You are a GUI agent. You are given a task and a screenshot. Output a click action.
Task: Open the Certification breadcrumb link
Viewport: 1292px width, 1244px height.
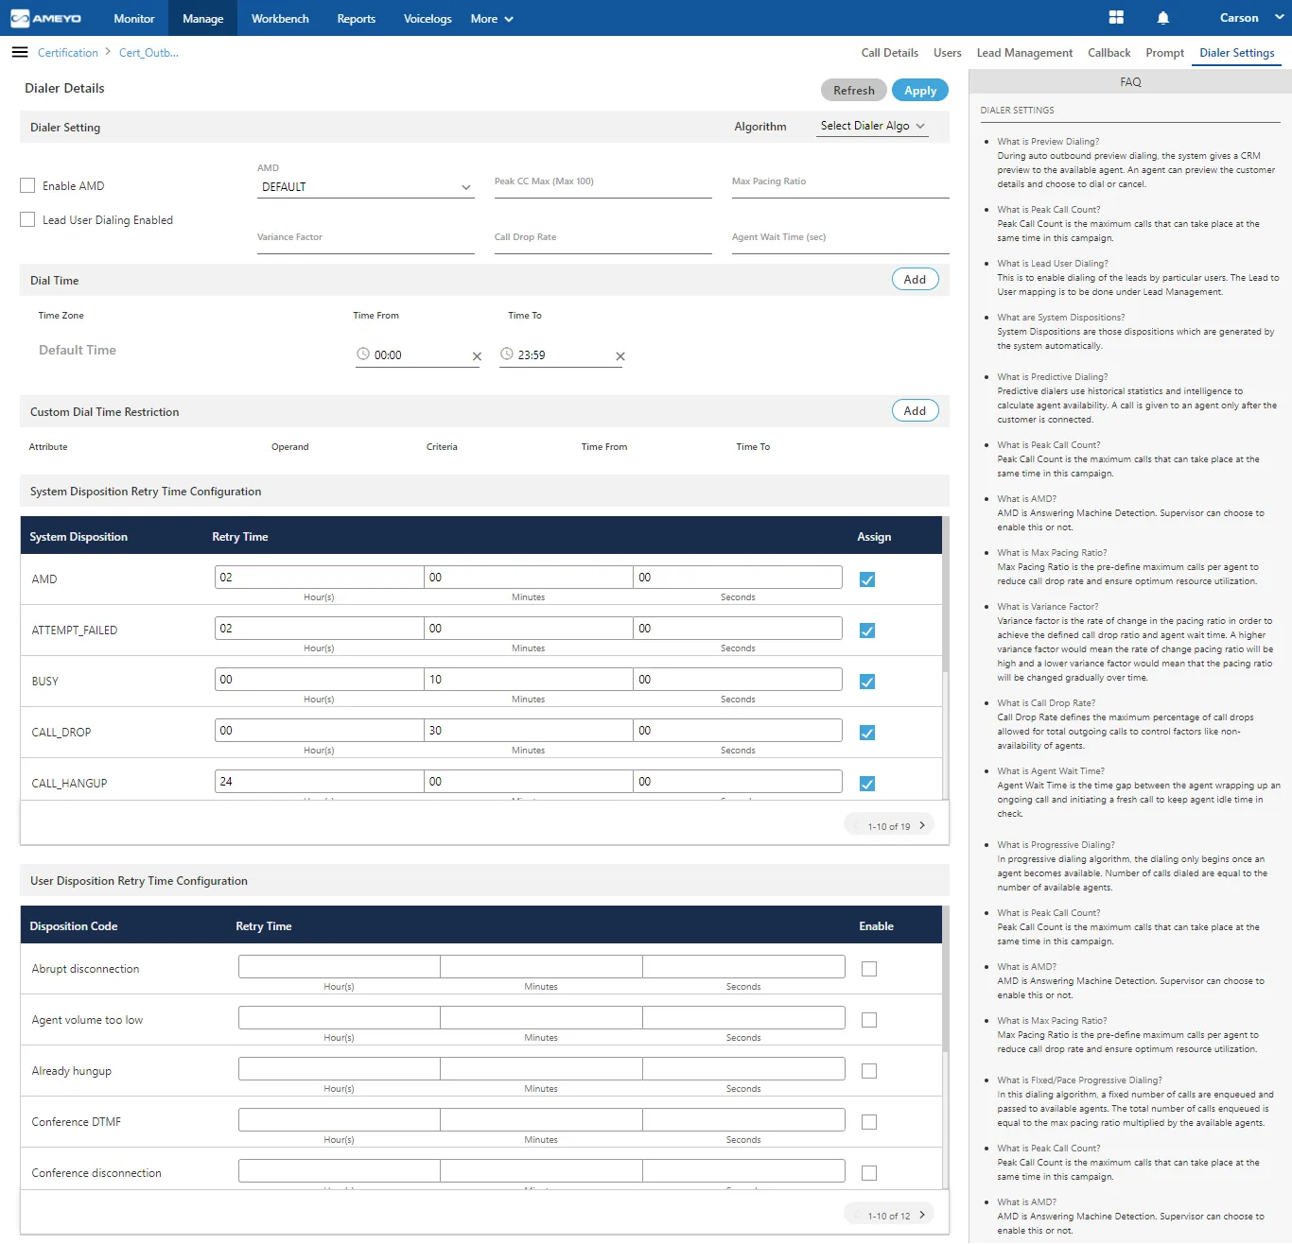[68, 53]
